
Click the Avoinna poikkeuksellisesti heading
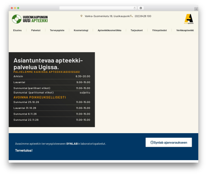pyautogui.click(x=40, y=97)
